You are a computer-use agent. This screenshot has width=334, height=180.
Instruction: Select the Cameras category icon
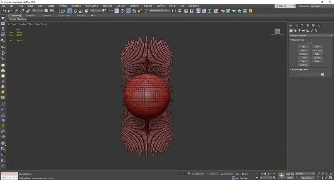tap(304, 31)
